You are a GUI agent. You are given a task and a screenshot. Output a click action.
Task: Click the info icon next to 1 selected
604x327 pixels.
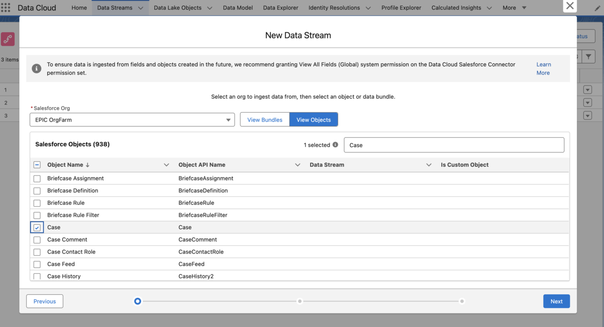pos(335,145)
